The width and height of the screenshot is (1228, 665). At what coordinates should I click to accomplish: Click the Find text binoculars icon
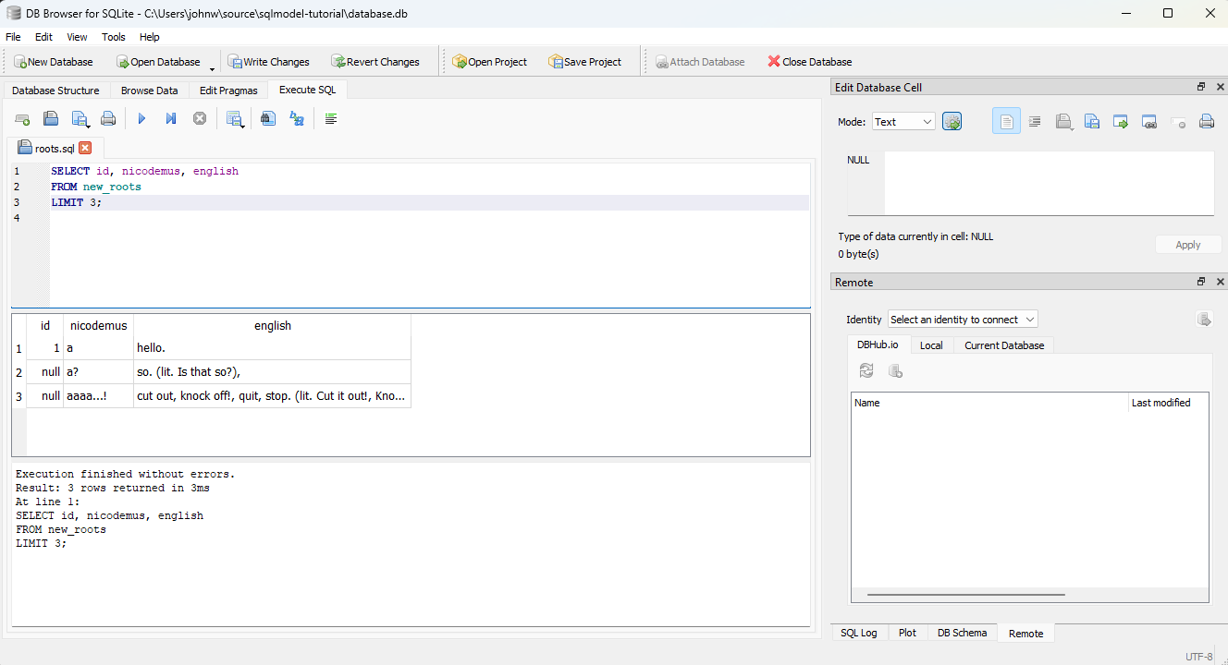[268, 118]
